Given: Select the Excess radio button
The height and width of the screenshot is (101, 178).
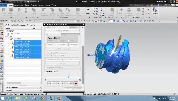Looking at the screenshot, I should (69, 41).
